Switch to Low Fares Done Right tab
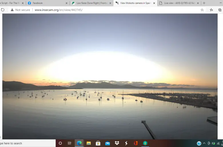The height and width of the screenshot is (147, 223). (89, 3)
